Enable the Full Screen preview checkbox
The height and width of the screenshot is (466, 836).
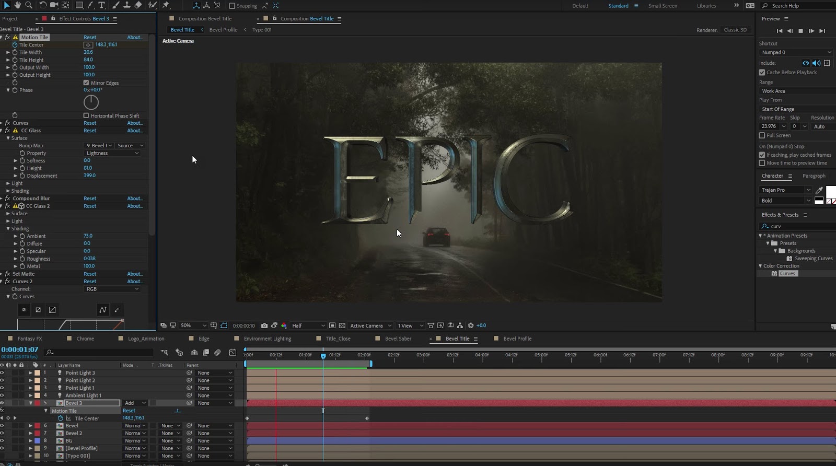tap(762, 135)
